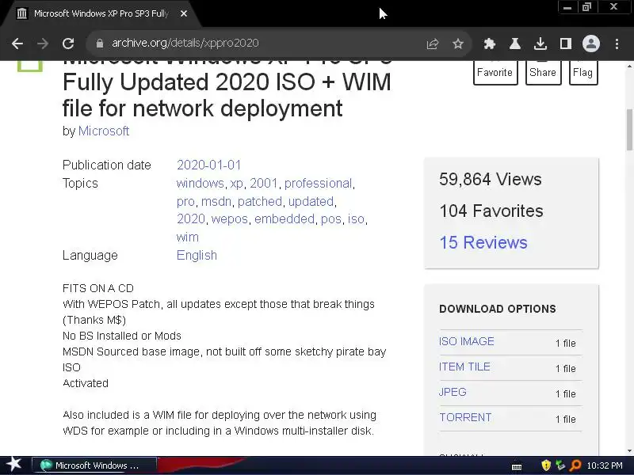Open the extensions puzzle icon
Screen dimensions: 634x475
coord(490,44)
